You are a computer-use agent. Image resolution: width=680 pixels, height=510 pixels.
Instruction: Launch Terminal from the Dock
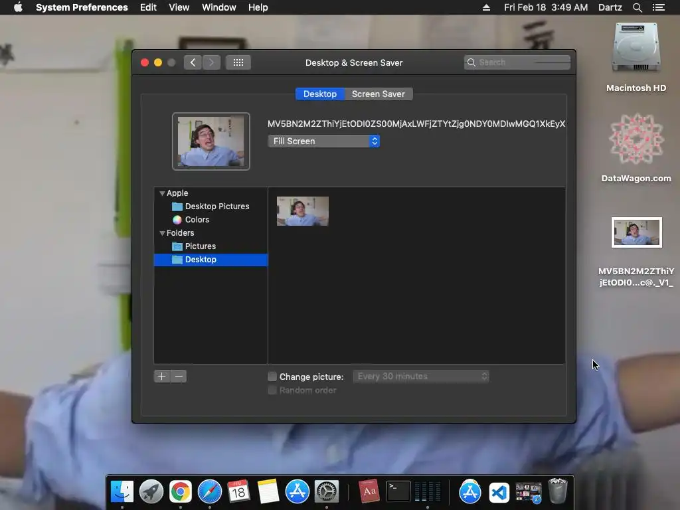(398, 492)
